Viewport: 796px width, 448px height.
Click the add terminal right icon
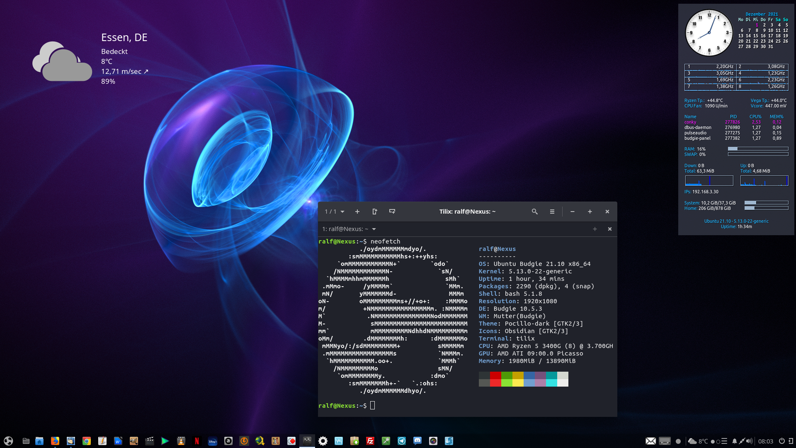pyautogui.click(x=374, y=212)
